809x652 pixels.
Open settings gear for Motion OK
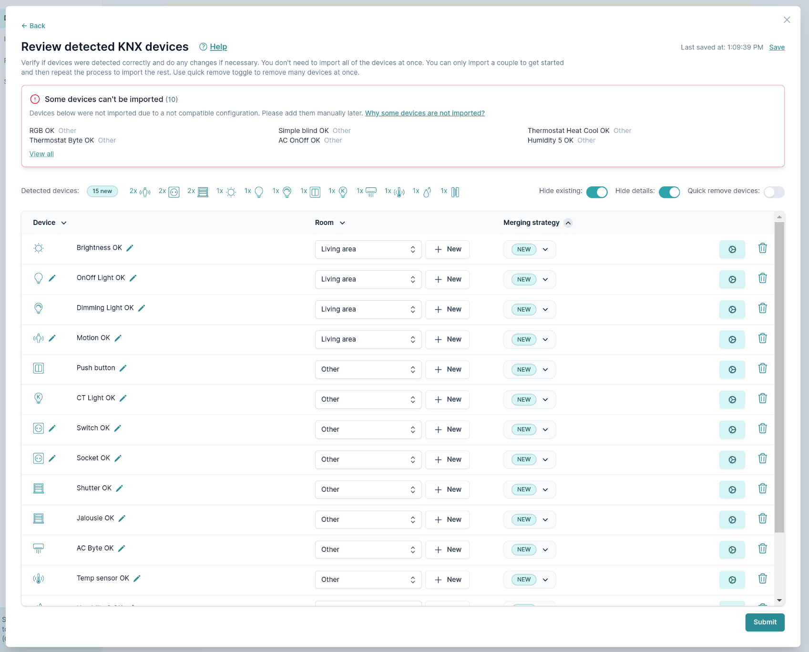click(732, 339)
